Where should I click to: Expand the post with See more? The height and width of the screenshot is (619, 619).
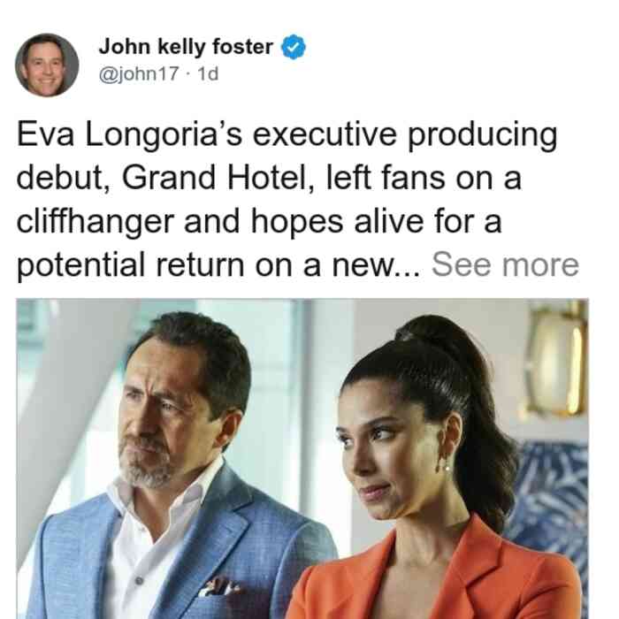[505, 265]
